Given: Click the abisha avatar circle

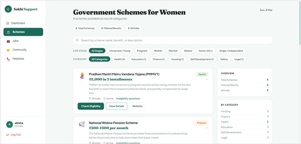Looking at the screenshot, I should (x=9, y=125).
